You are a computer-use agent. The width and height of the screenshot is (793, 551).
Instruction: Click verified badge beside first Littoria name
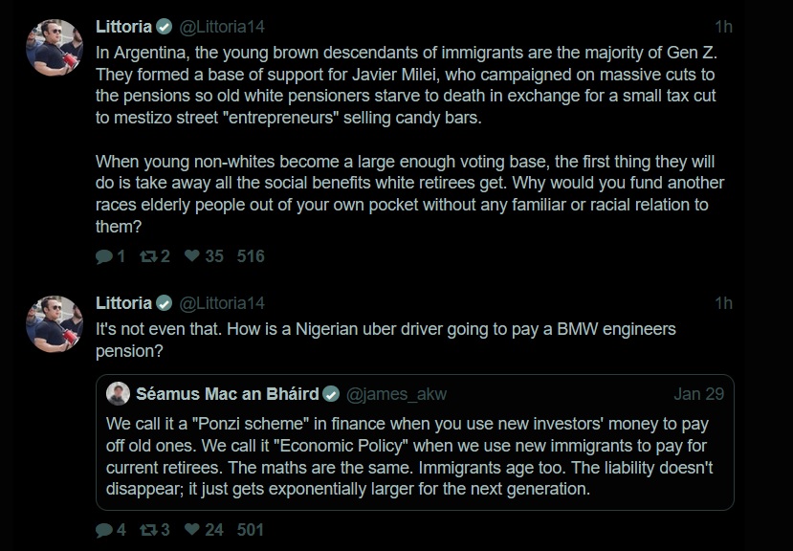click(x=165, y=27)
